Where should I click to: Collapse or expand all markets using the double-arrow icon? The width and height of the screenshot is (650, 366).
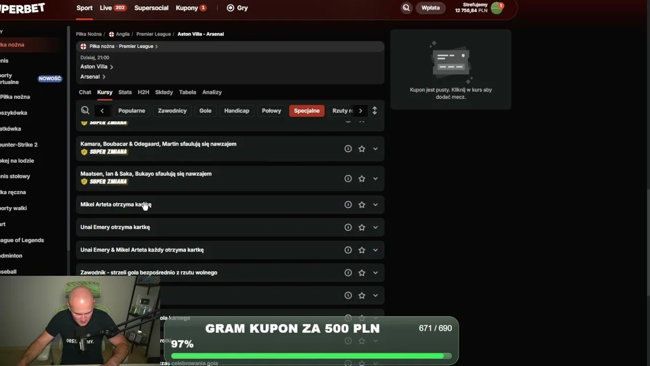tap(375, 110)
